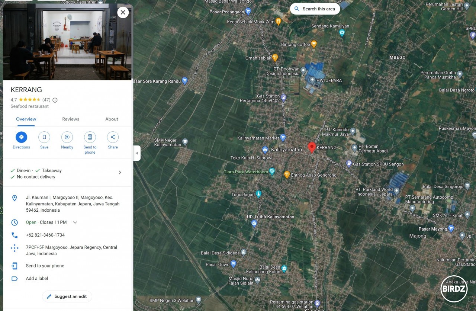Screen dimensions: 476x311
Task: Click the Suggest an edit button
Action: [67, 296]
